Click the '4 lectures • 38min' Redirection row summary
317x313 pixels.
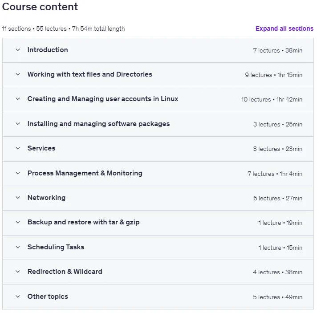(x=277, y=272)
